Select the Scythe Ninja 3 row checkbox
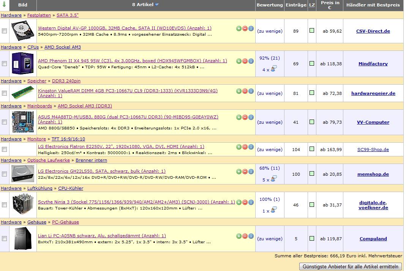 (5, 205)
